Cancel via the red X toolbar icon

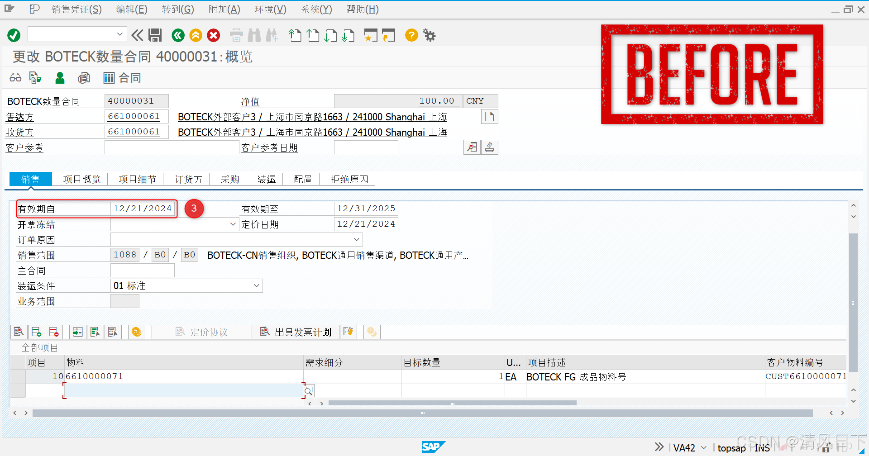click(x=213, y=35)
